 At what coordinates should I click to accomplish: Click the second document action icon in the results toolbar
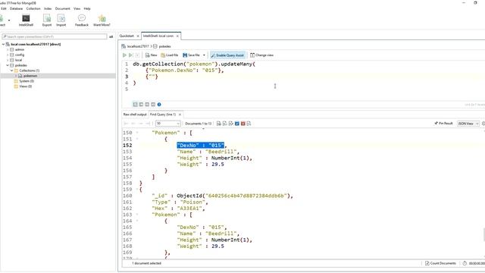[x=225, y=124]
